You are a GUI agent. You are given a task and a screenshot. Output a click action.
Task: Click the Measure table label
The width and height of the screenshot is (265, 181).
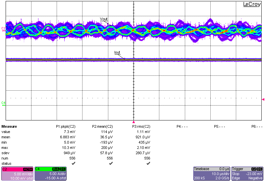[9, 126]
